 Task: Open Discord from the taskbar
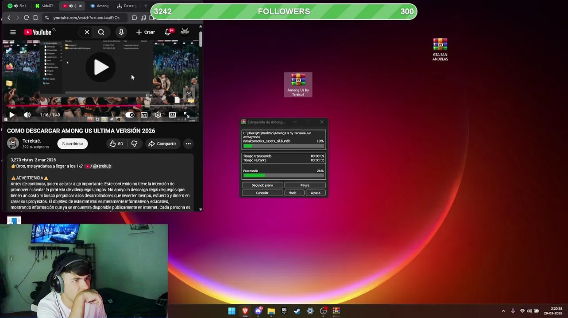(258, 311)
